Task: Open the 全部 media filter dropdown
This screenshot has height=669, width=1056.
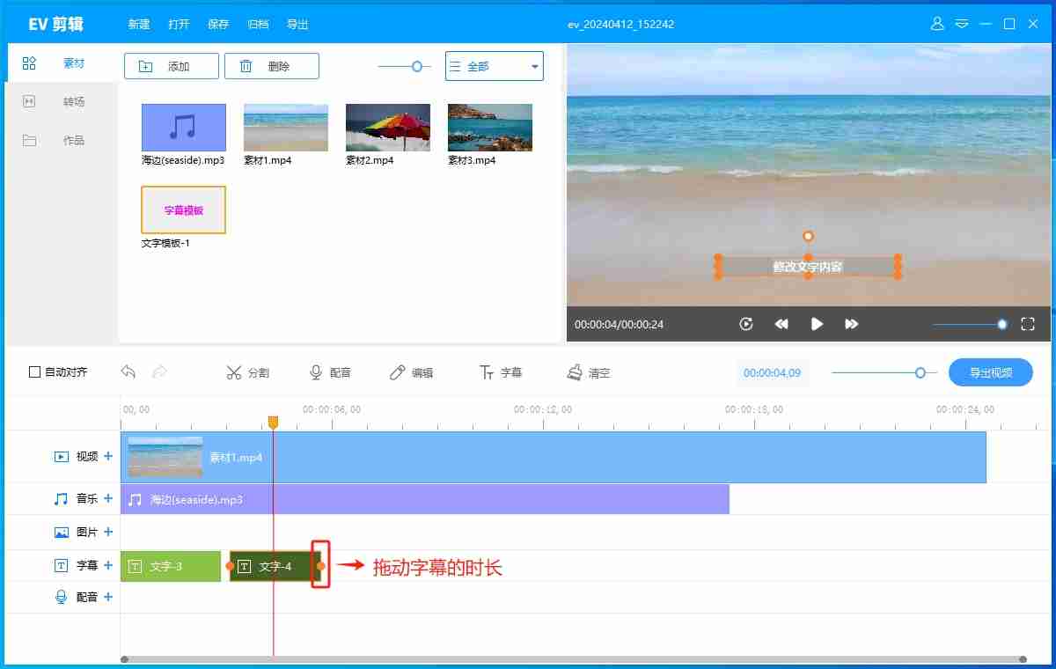Action: point(494,65)
